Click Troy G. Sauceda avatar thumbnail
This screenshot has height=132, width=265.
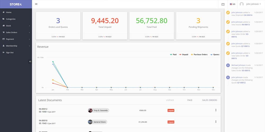[x=90, y=110]
